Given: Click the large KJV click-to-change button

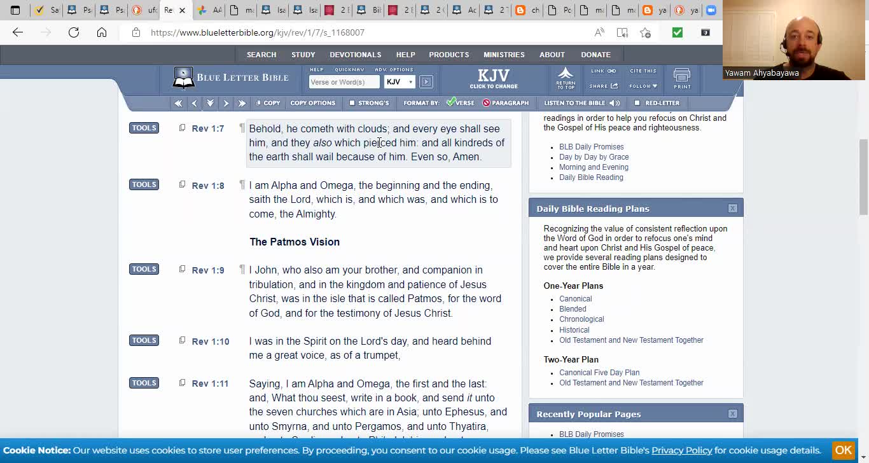Looking at the screenshot, I should pos(494,79).
